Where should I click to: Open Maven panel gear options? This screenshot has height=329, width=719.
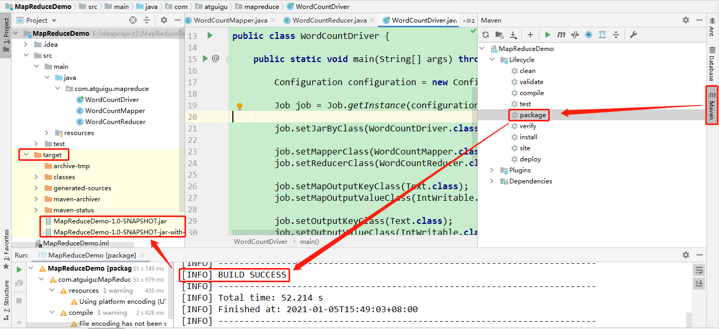coord(686,20)
